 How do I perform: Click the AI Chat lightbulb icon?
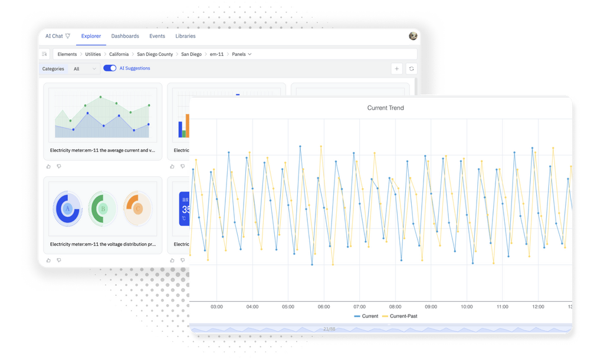click(68, 36)
